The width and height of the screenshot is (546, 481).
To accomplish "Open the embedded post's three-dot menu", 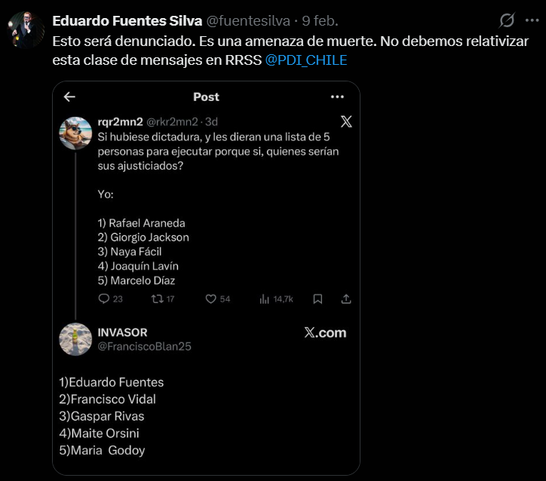I will coord(337,97).
